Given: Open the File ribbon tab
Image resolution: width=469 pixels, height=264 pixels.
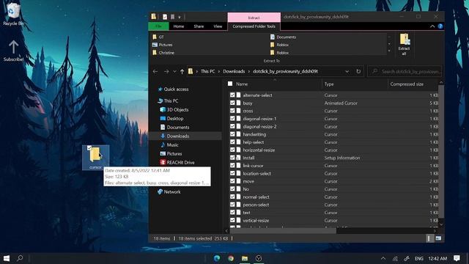Looking at the screenshot, I should click(x=158, y=26).
